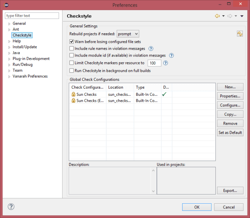This screenshot has height=218, width=250.
Task: Click the Description text area
Action: click(110, 181)
